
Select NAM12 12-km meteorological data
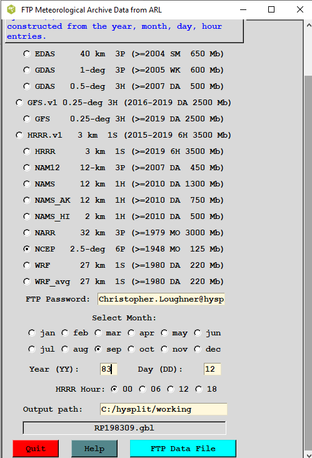pos(27,168)
